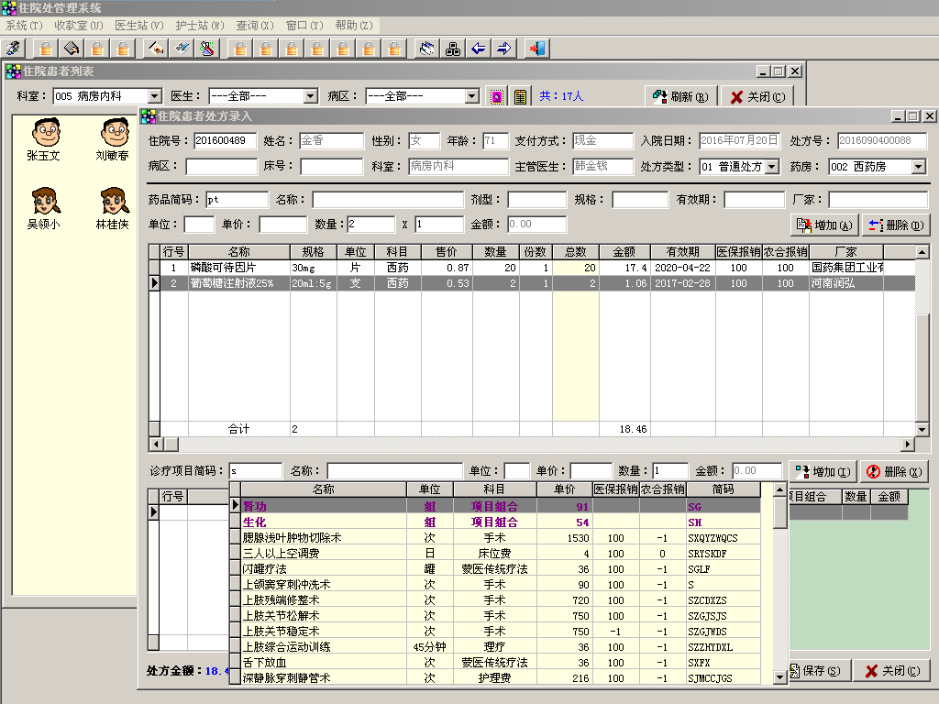Click the 刷新 refresh button

click(681, 96)
